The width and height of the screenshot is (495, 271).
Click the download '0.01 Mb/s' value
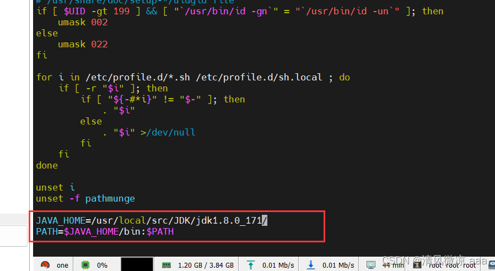[x=338, y=265]
